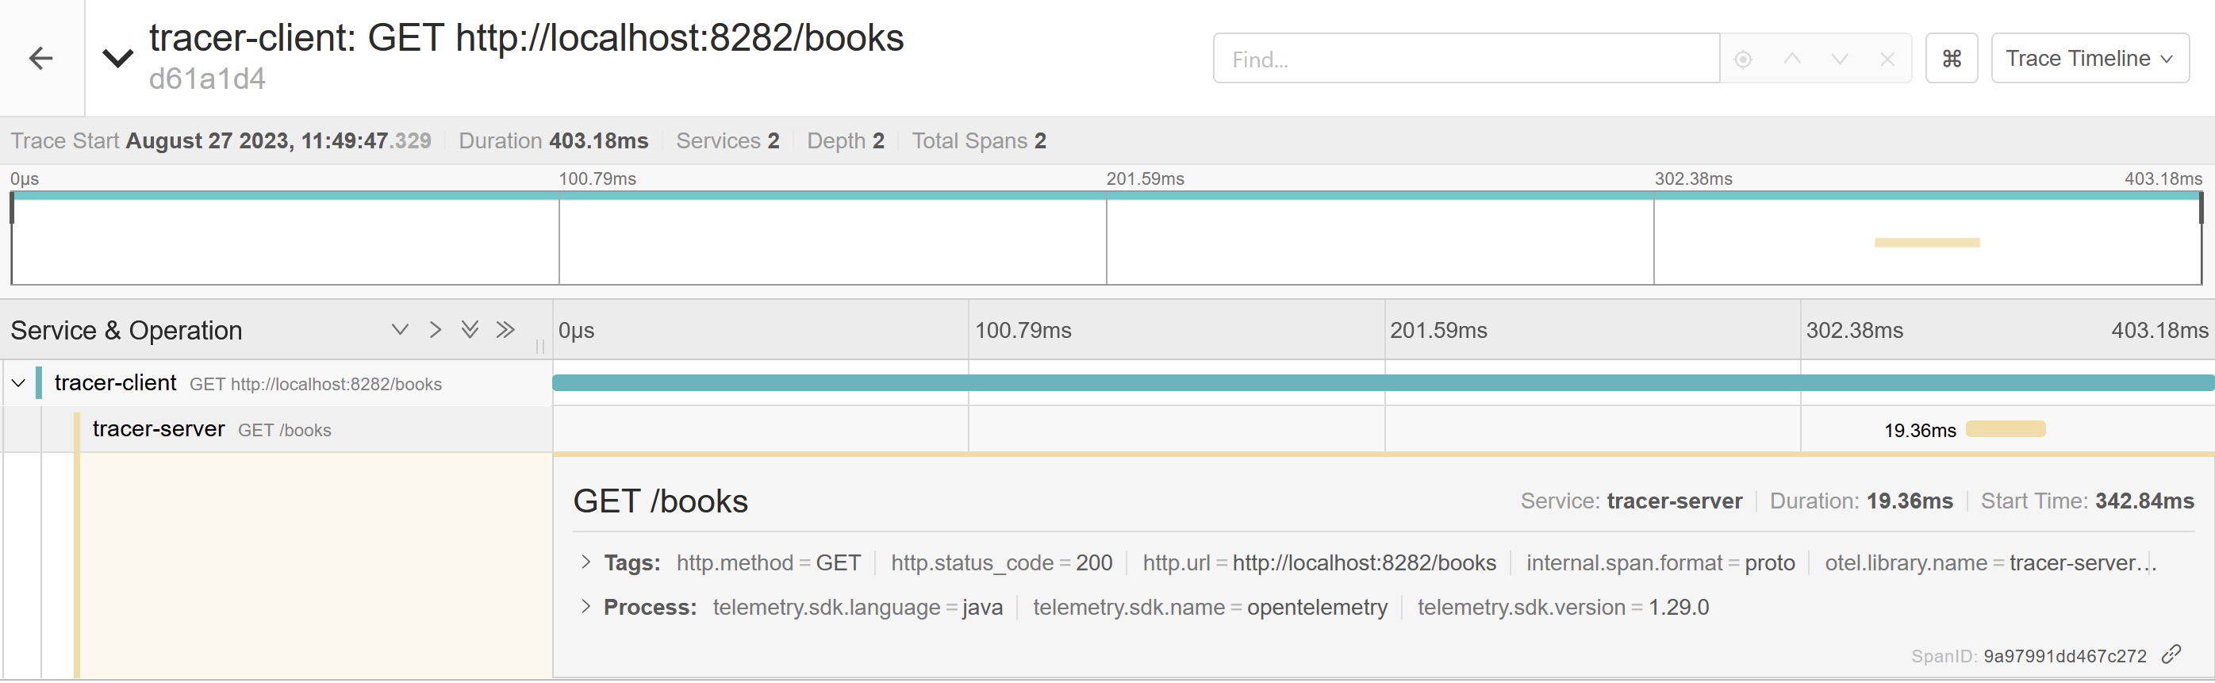The image size is (2215, 683).
Task: Select the tracer-server GET /books span
Action: (x=211, y=429)
